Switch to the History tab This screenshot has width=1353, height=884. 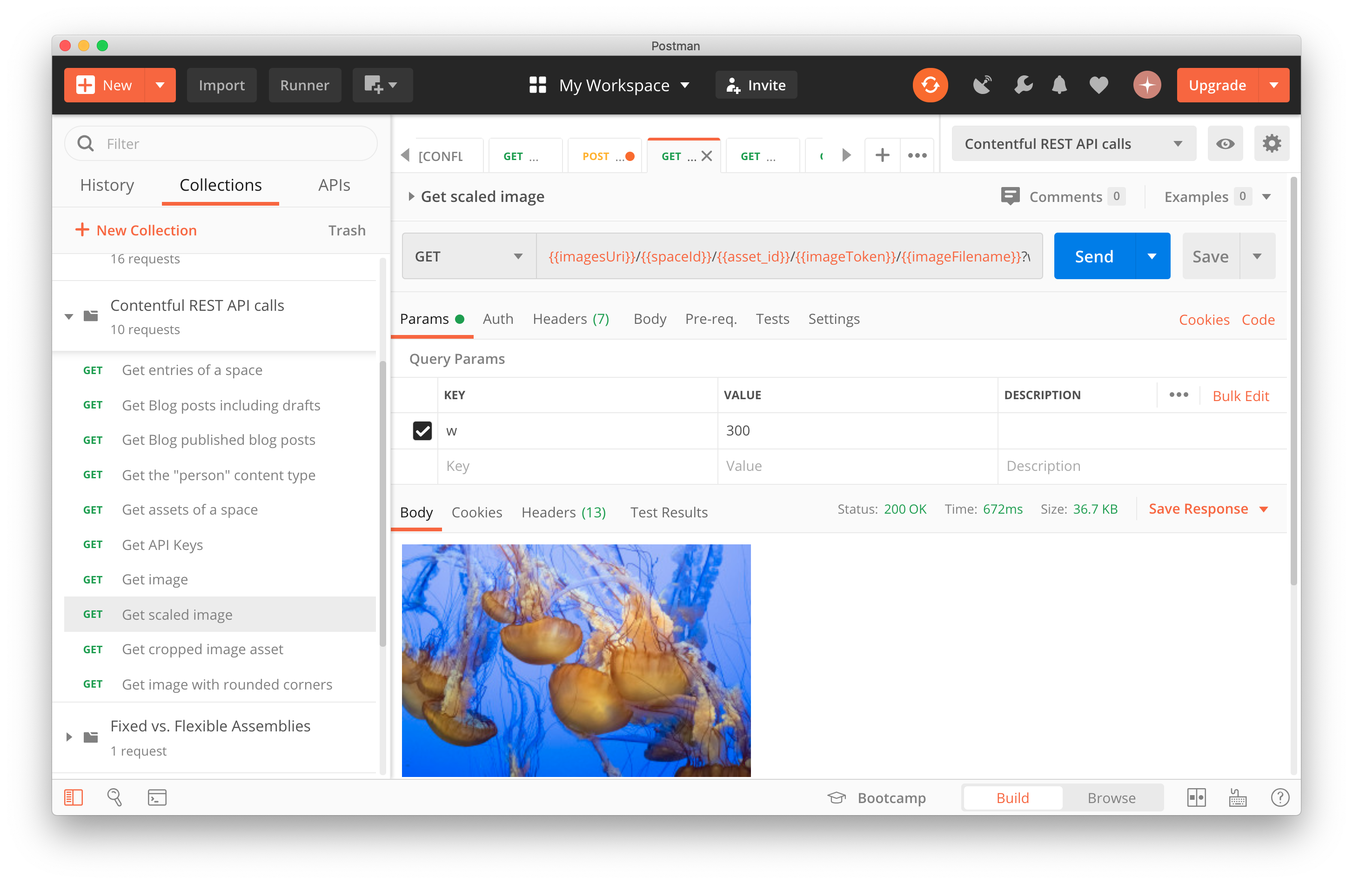coord(107,185)
